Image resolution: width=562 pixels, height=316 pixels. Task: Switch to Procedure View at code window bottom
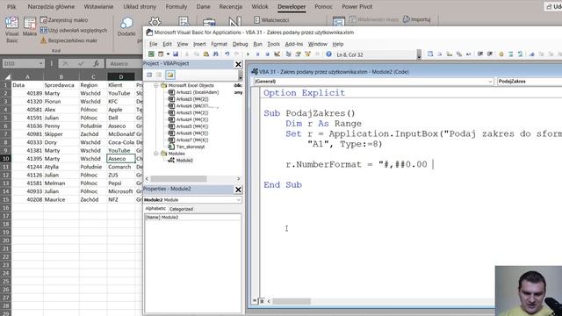pyautogui.click(x=255, y=301)
